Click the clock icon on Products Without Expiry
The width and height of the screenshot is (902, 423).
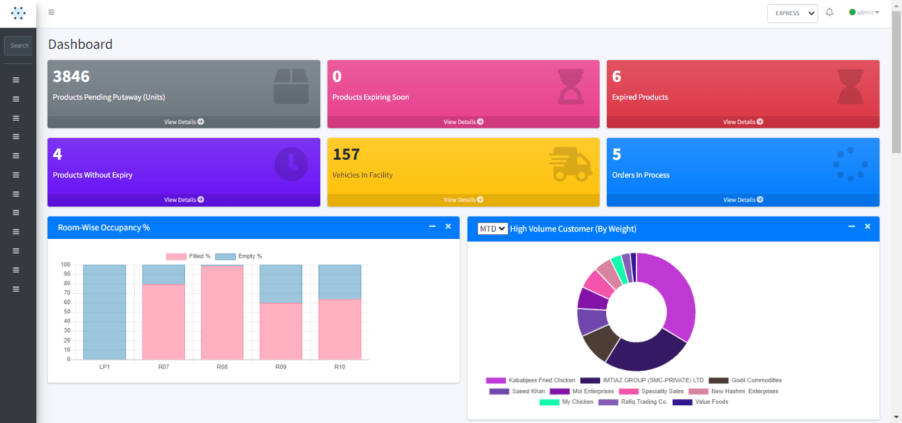(291, 164)
